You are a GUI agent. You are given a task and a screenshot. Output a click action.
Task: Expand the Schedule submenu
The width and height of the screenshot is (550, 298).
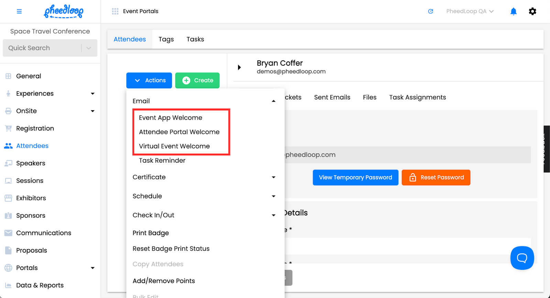(x=273, y=196)
